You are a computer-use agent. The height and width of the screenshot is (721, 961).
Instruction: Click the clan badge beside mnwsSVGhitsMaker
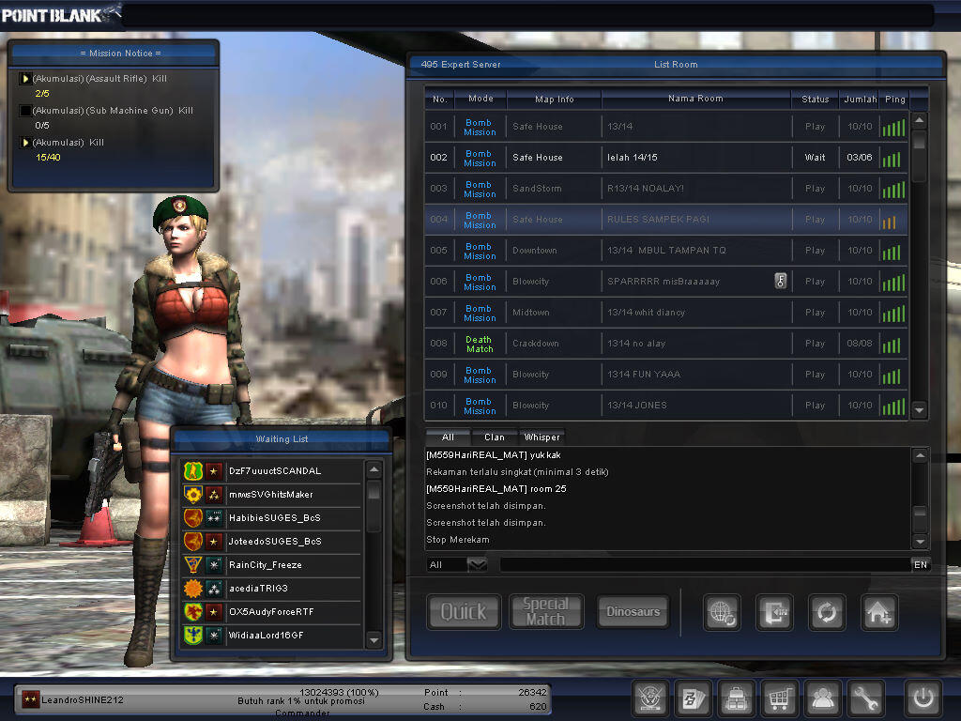[x=193, y=494]
